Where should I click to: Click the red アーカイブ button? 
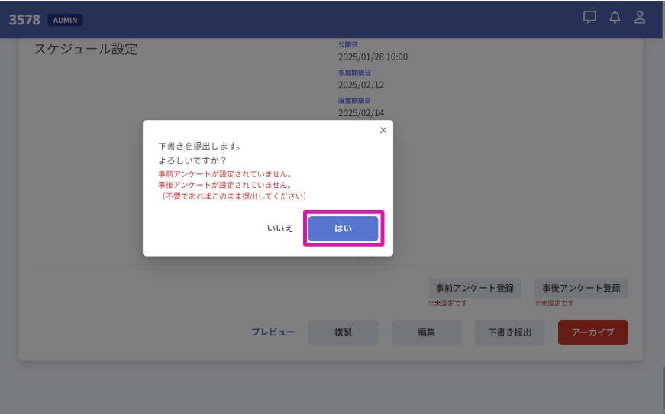point(592,332)
